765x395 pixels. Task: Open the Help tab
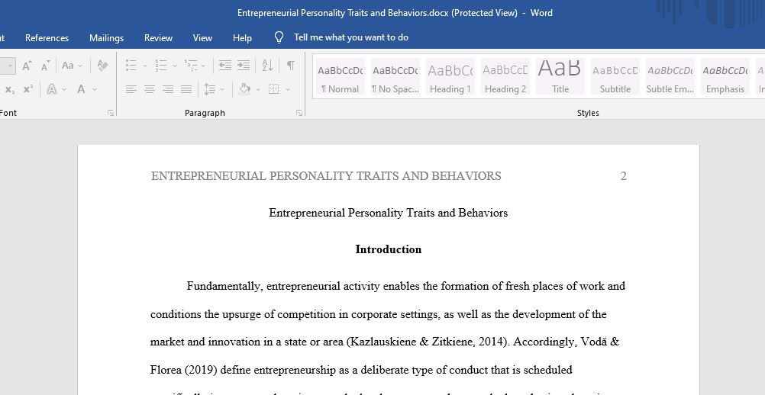coord(242,38)
